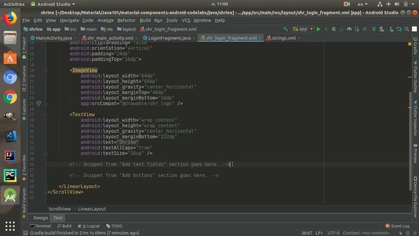Image resolution: width=419 pixels, height=236 pixels.
Task: Fold the ImageView tag in gutter
Action: 46,70
